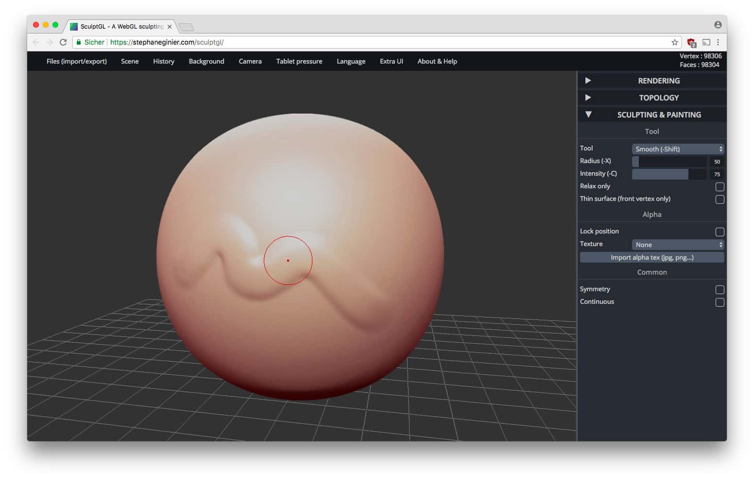This screenshot has width=754, height=480.
Task: Expand the RENDERING panel
Action: coord(651,81)
